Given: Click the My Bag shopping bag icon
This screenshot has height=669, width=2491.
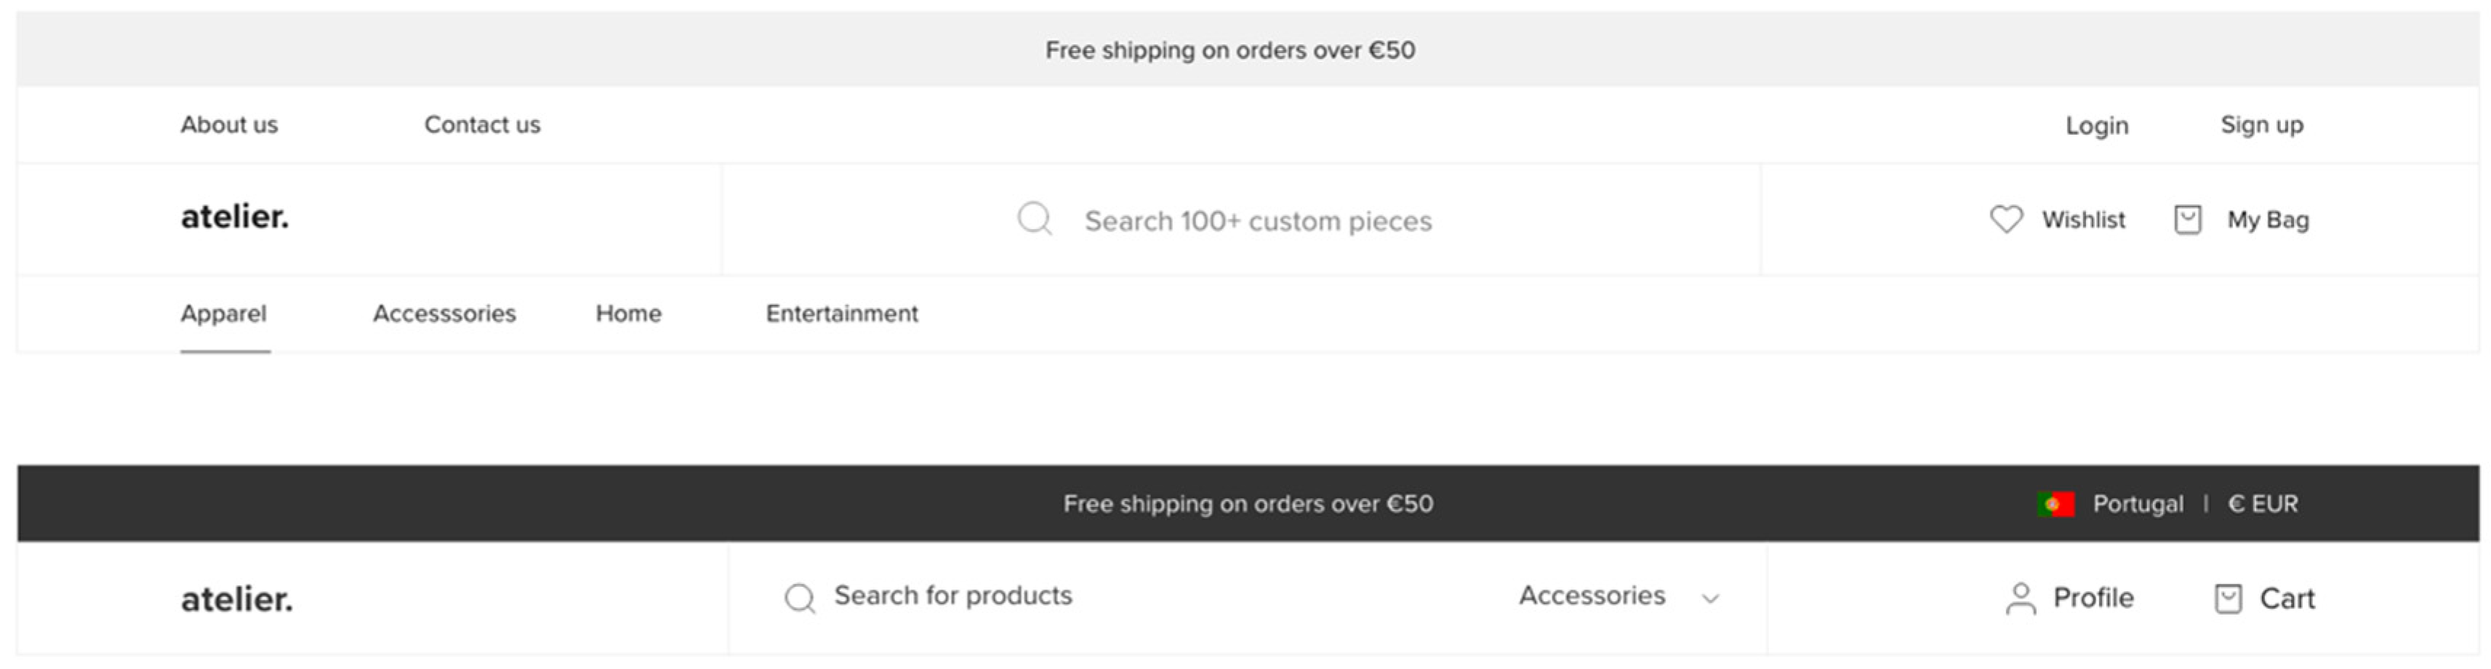Looking at the screenshot, I should 2187,220.
